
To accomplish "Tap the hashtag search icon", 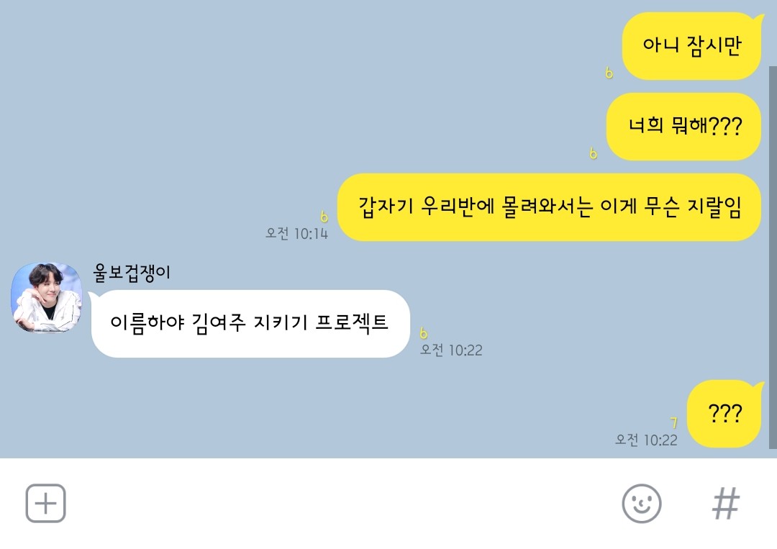I will (x=726, y=504).
